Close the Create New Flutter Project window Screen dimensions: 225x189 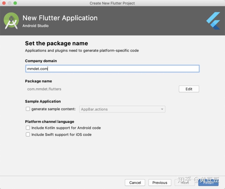click(4, 3)
